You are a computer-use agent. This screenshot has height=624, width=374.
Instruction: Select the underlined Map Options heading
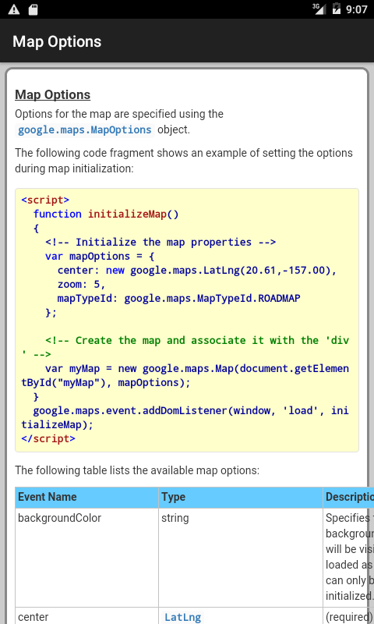point(52,94)
